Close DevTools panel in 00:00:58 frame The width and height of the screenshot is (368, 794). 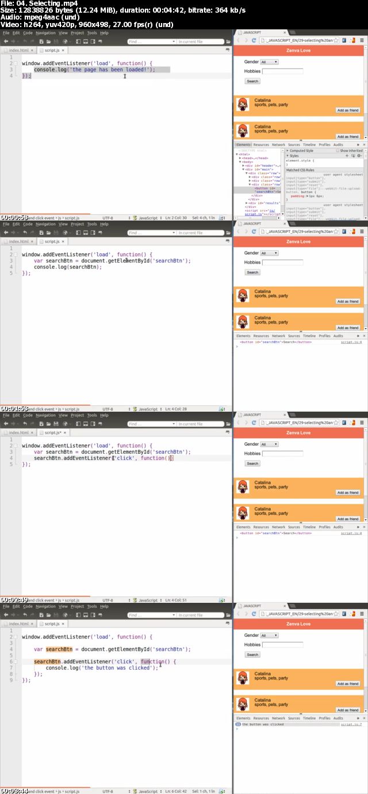pyautogui.click(x=364, y=145)
